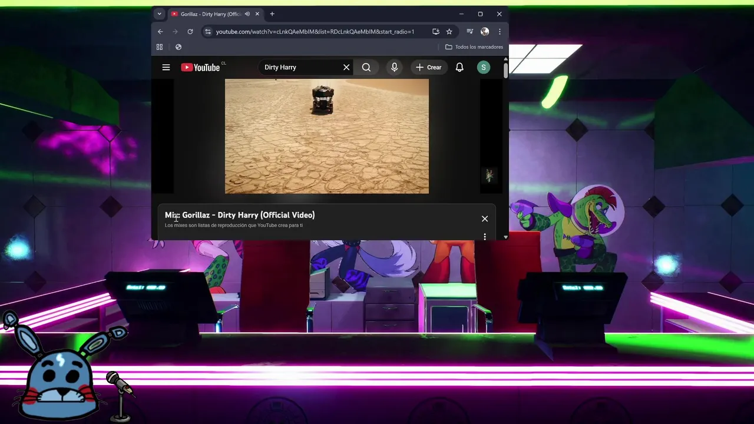The width and height of the screenshot is (754, 424).
Task: Open the media controls icon in Chrome toolbar
Action: (x=469, y=31)
